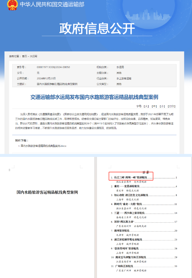Viewport: 192px width, 278px height.
Task: Go to 水运局 in the breadcrumb
Action: 33,56
